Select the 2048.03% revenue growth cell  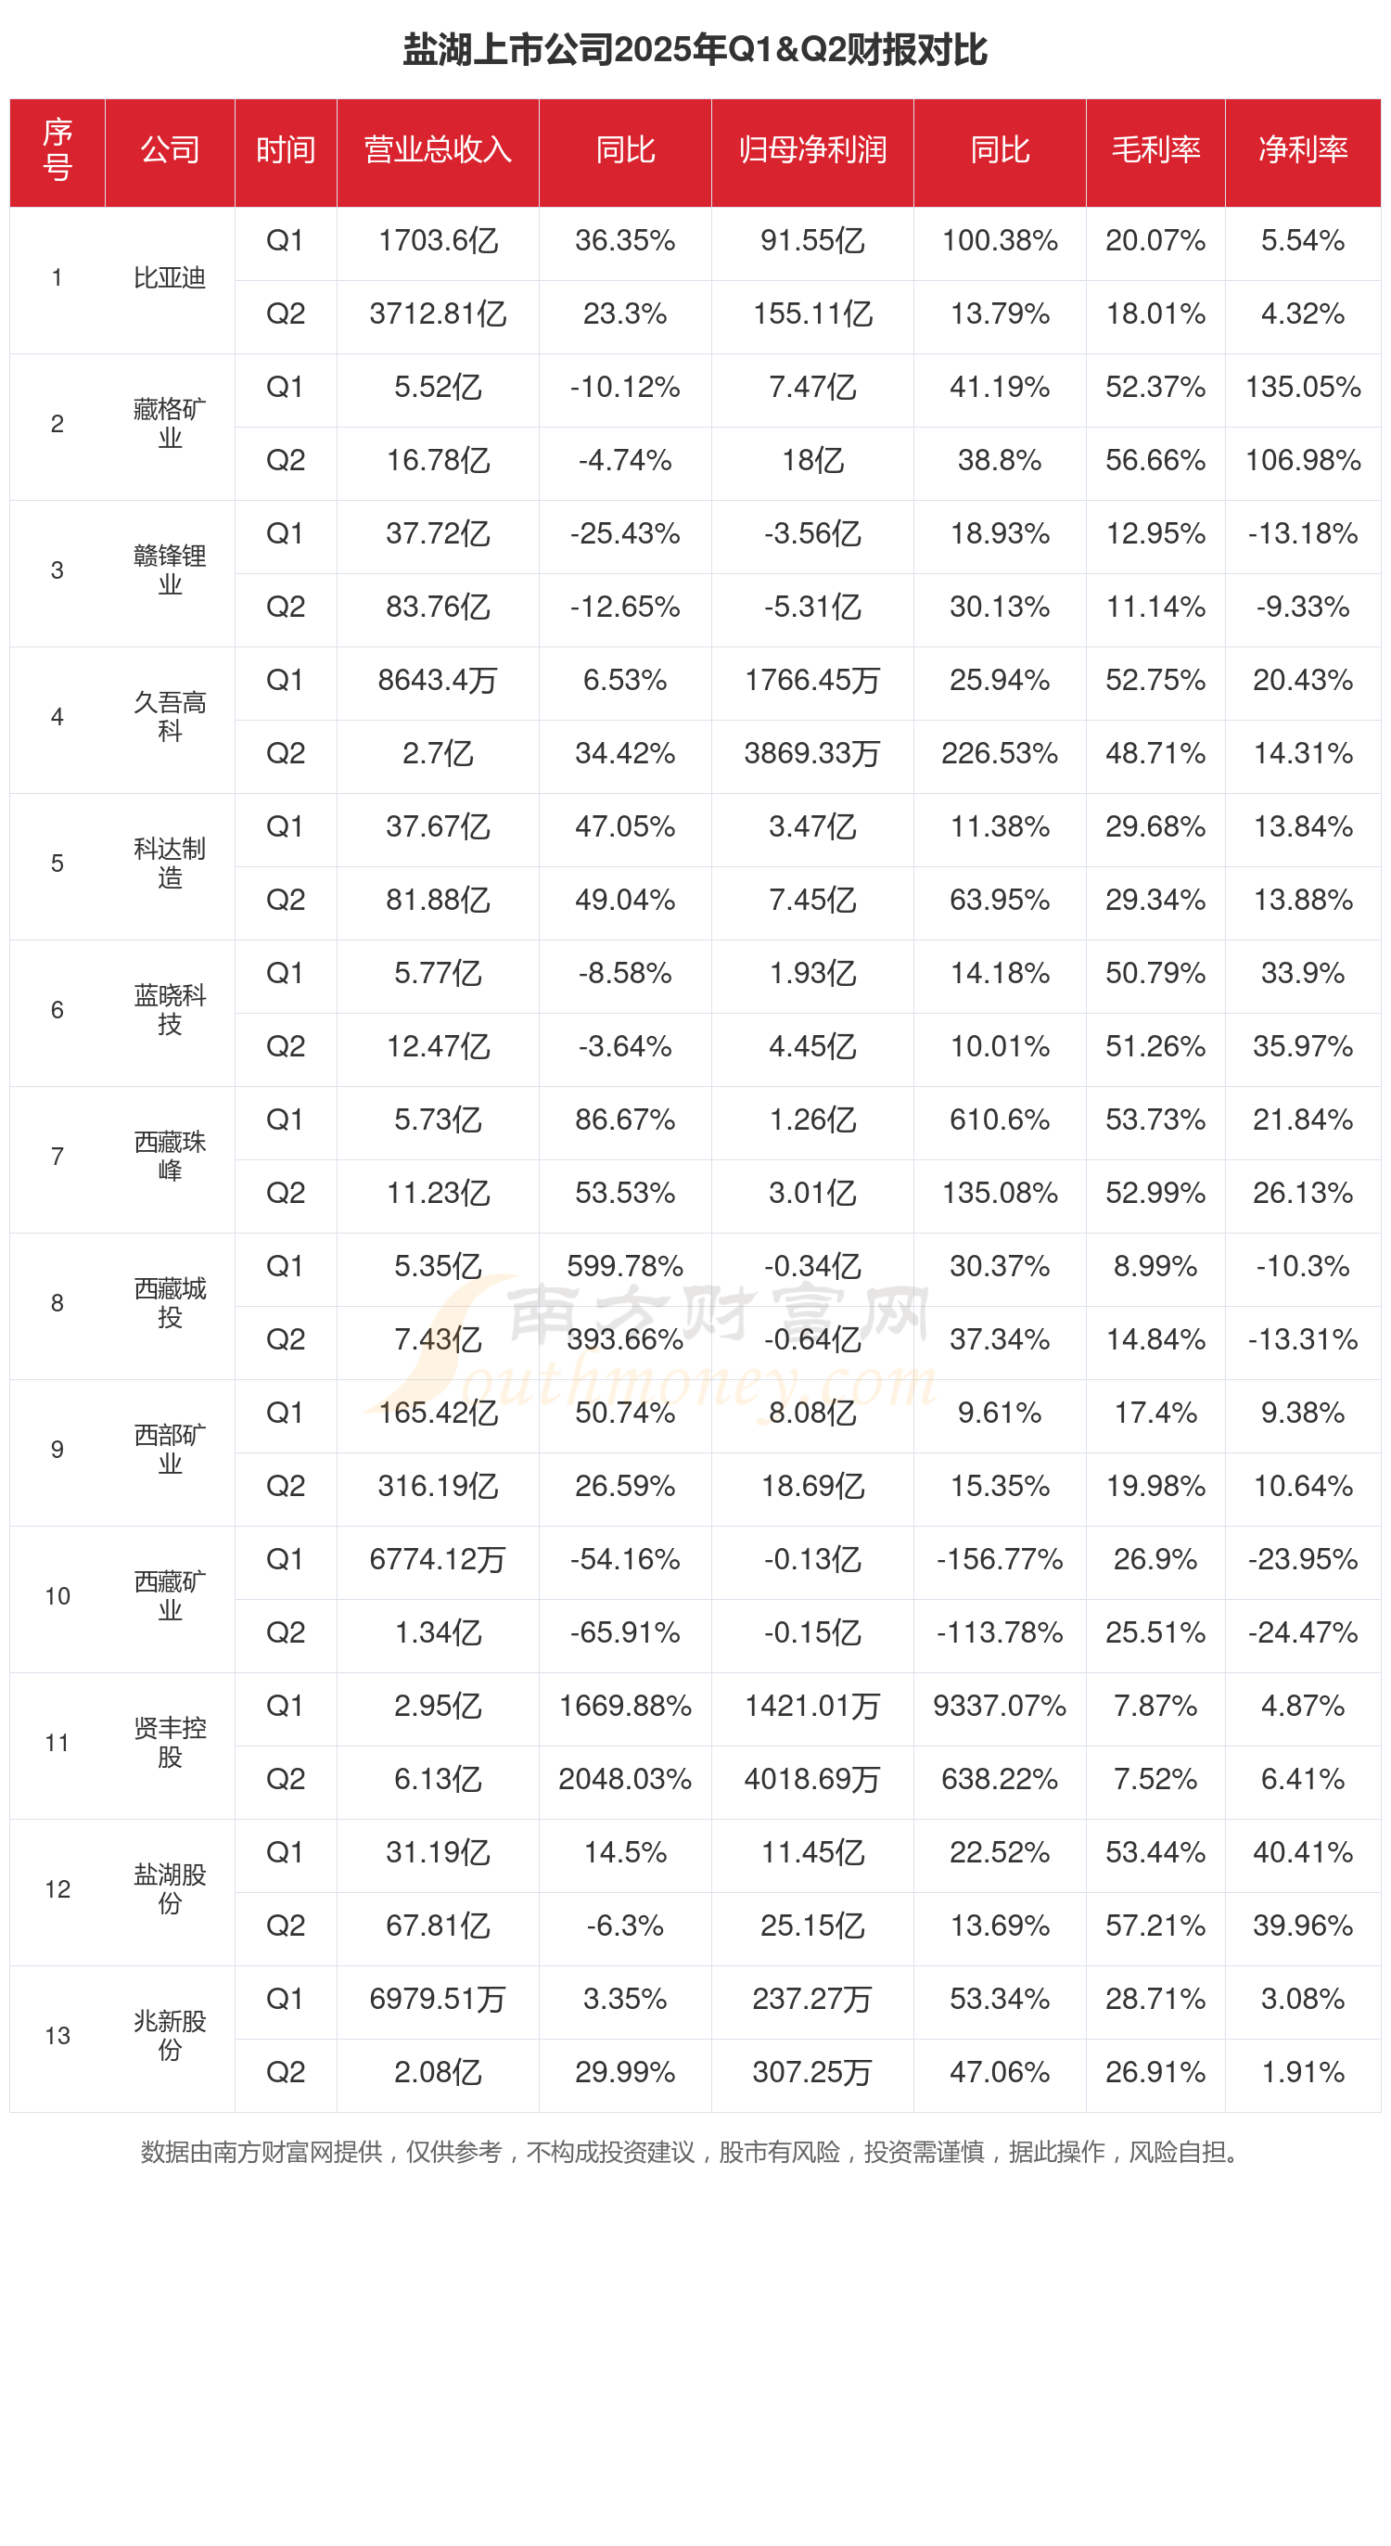click(x=624, y=1779)
